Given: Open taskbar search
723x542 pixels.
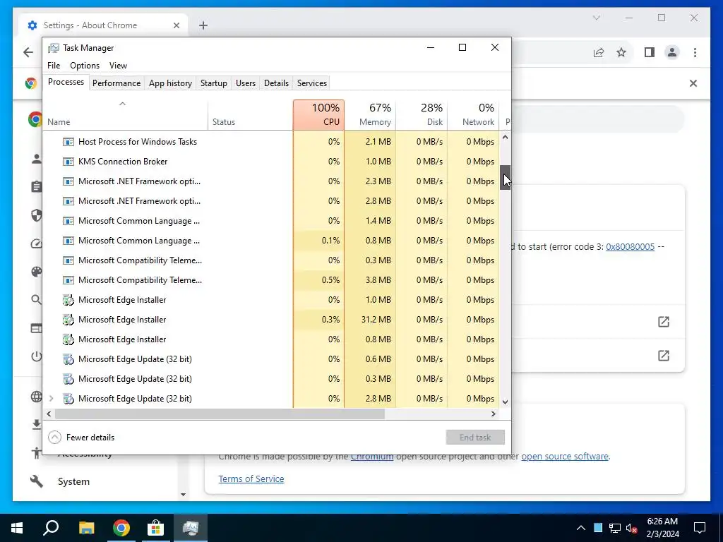Looking at the screenshot, I should (x=51, y=528).
